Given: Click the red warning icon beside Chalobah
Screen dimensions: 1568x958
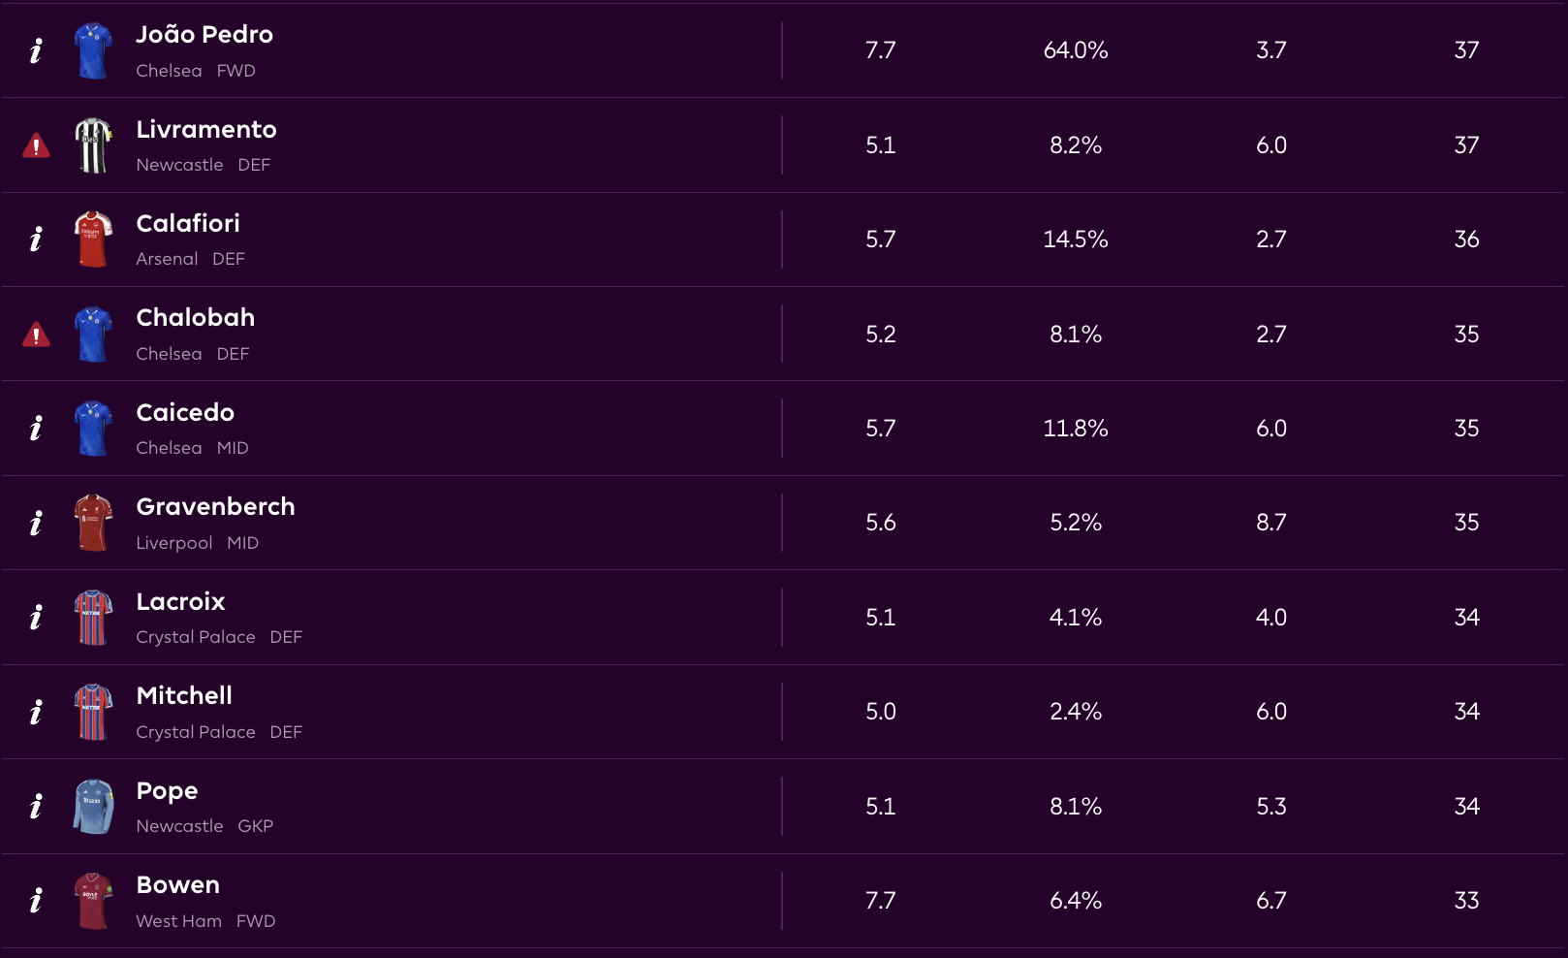Looking at the screenshot, I should point(36,335).
